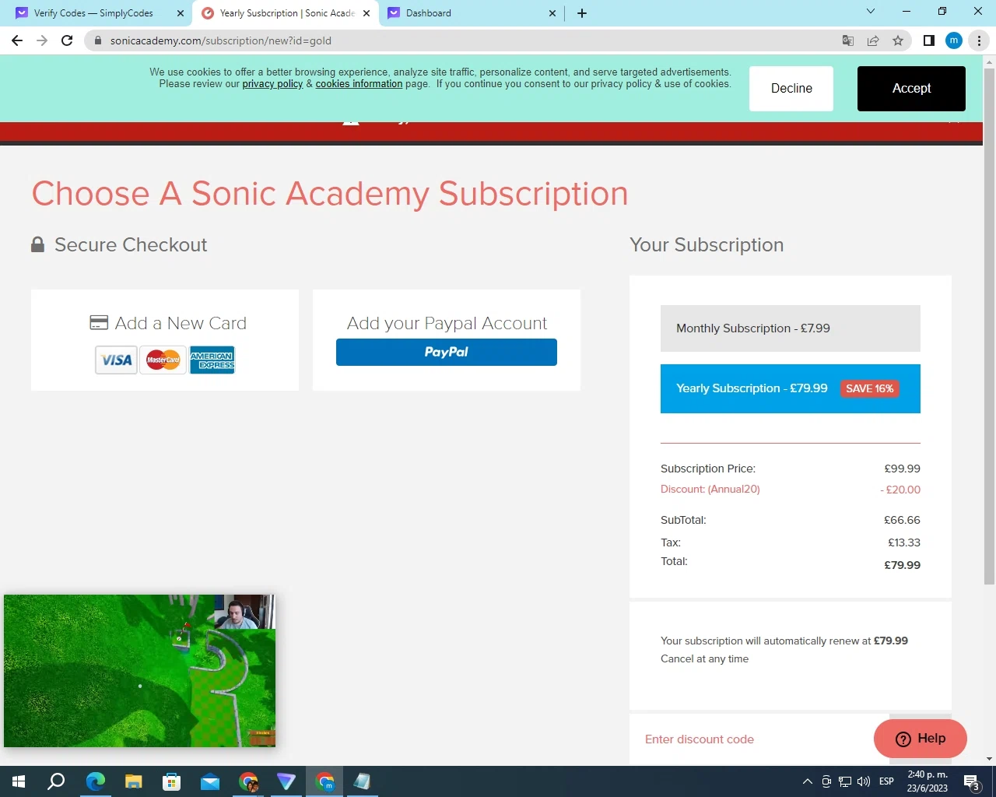The width and height of the screenshot is (996, 797).
Task: Click the MasterCard logo
Action: tap(163, 360)
